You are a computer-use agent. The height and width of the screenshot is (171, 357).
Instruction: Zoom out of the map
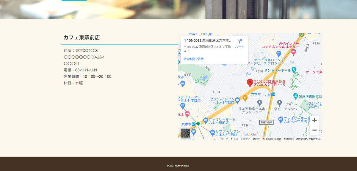(x=314, y=130)
